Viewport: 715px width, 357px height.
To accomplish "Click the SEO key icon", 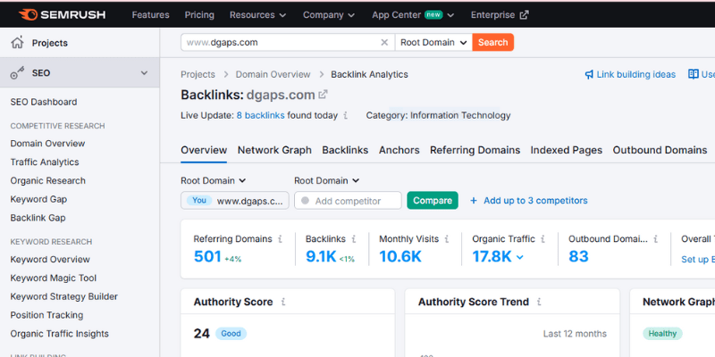I will click(17, 73).
